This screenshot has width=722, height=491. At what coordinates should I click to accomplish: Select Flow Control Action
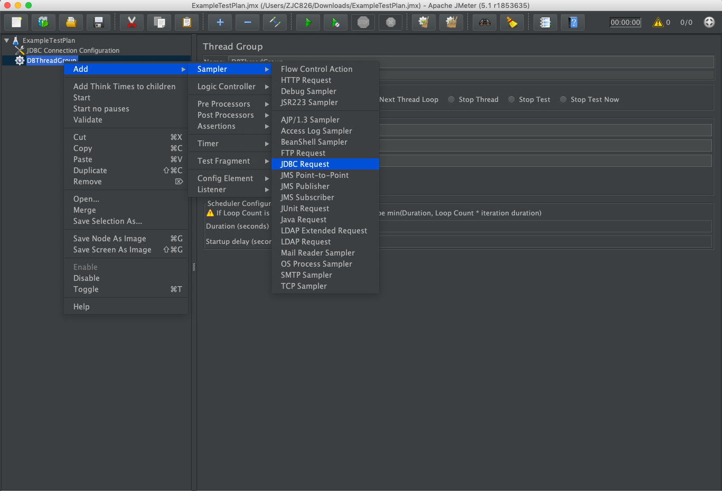325,69
